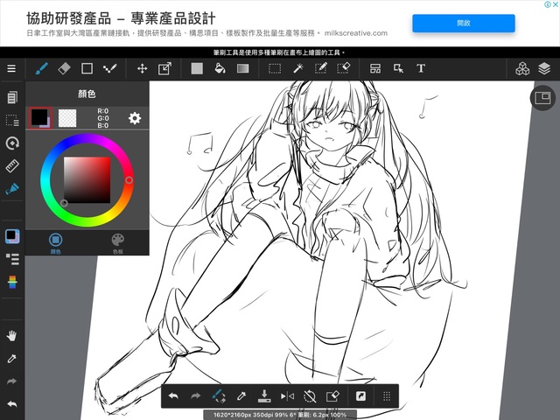Select the Eraser tool
This screenshot has height=420, width=560.
click(x=63, y=68)
